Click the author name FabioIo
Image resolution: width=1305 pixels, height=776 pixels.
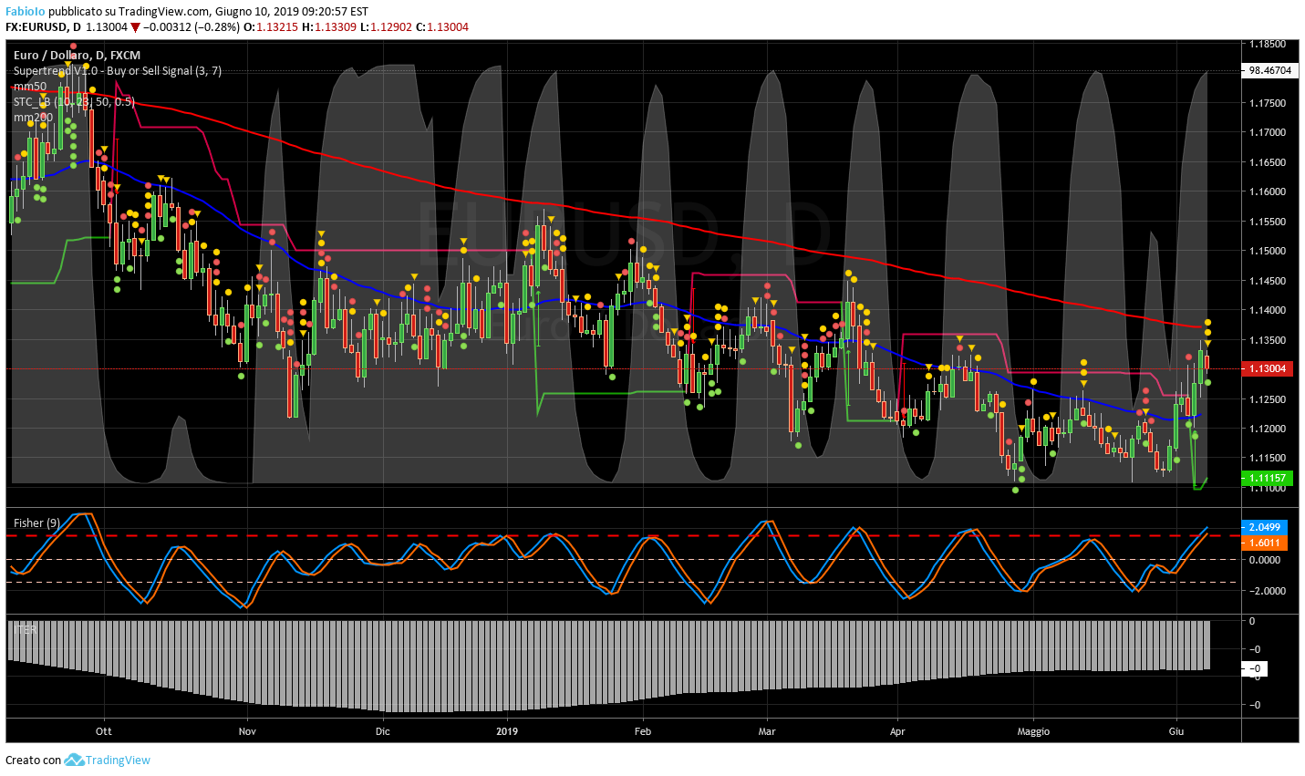point(26,12)
